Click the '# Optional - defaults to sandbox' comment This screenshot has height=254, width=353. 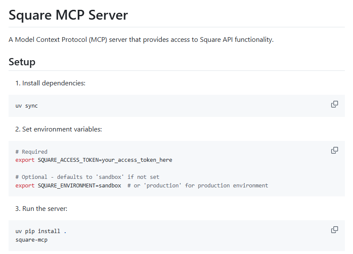[x=87, y=177]
